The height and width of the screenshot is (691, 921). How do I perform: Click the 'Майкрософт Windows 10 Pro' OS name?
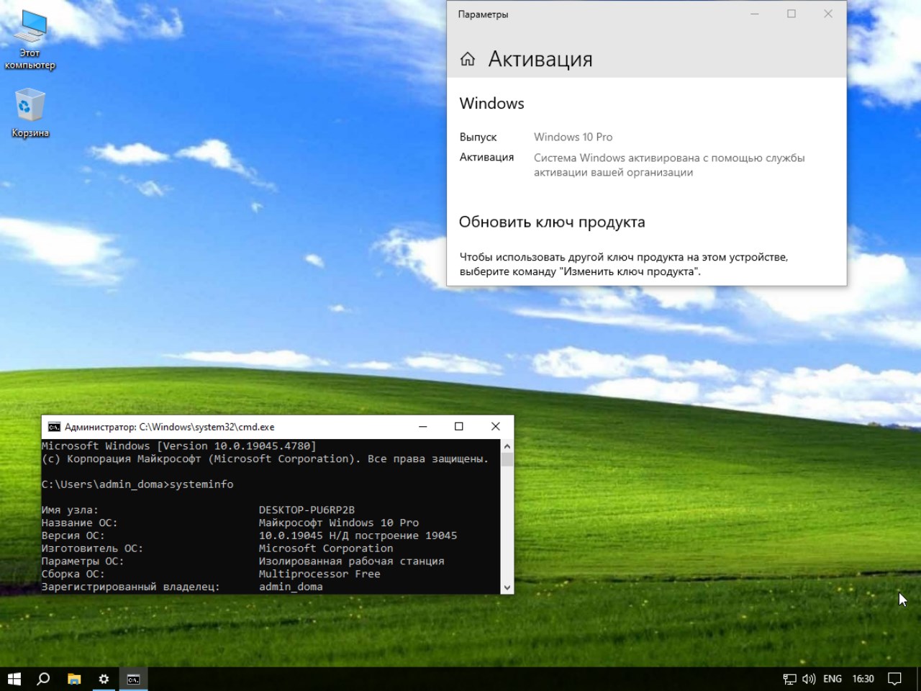coord(339,523)
